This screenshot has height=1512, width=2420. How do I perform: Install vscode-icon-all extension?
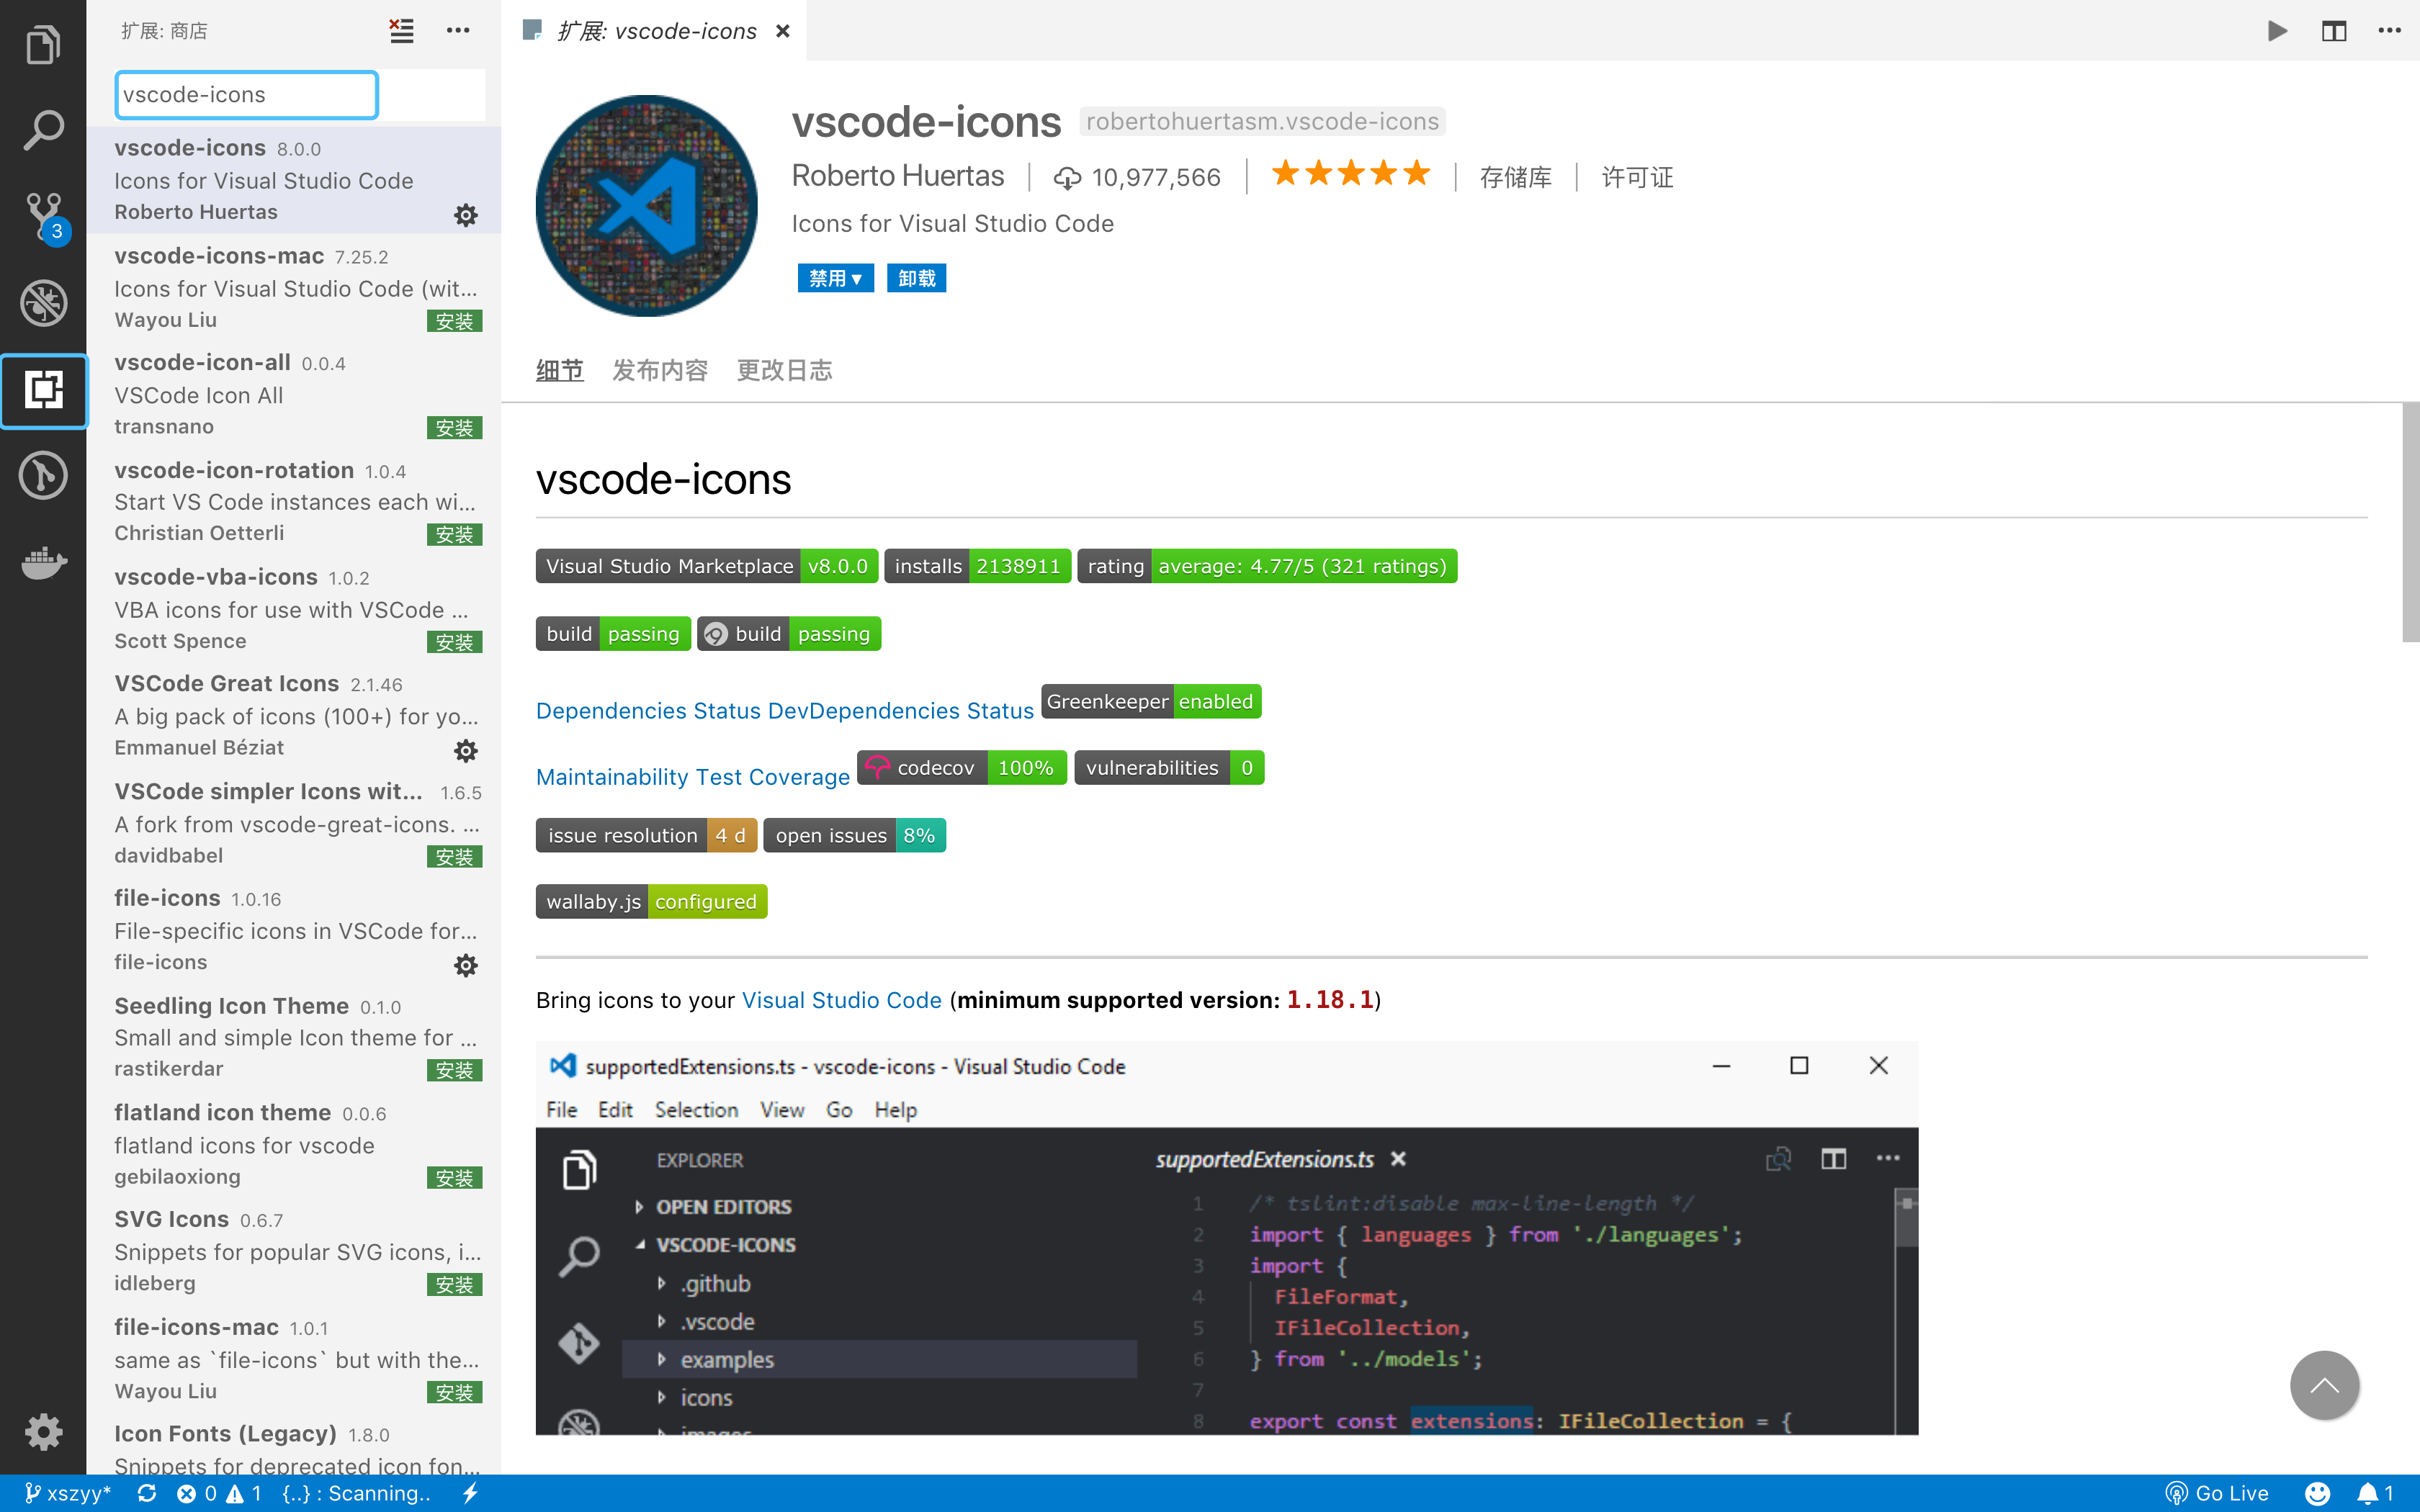coord(454,428)
